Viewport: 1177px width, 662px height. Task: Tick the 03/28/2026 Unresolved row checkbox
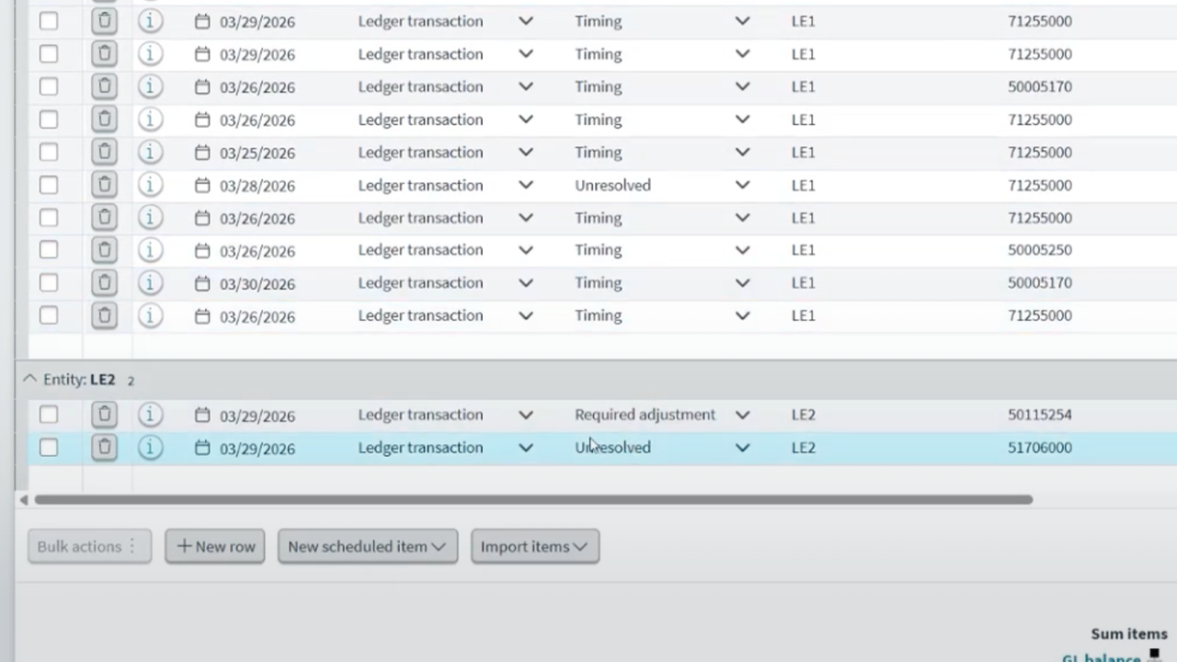click(49, 185)
